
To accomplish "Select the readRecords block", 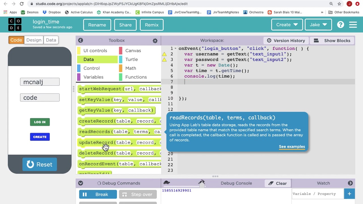I will click(119, 132).
